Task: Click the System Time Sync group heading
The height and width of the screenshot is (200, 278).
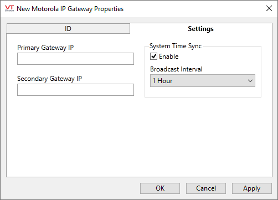Action: [x=176, y=46]
